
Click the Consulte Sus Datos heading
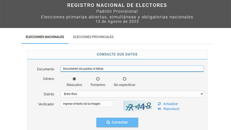tap(117, 54)
